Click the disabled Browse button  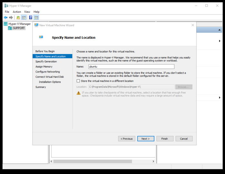[x=184, y=87]
